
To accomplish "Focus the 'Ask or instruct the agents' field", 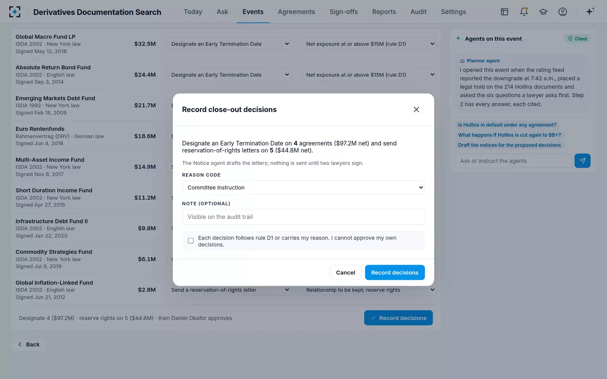I will tap(513, 161).
